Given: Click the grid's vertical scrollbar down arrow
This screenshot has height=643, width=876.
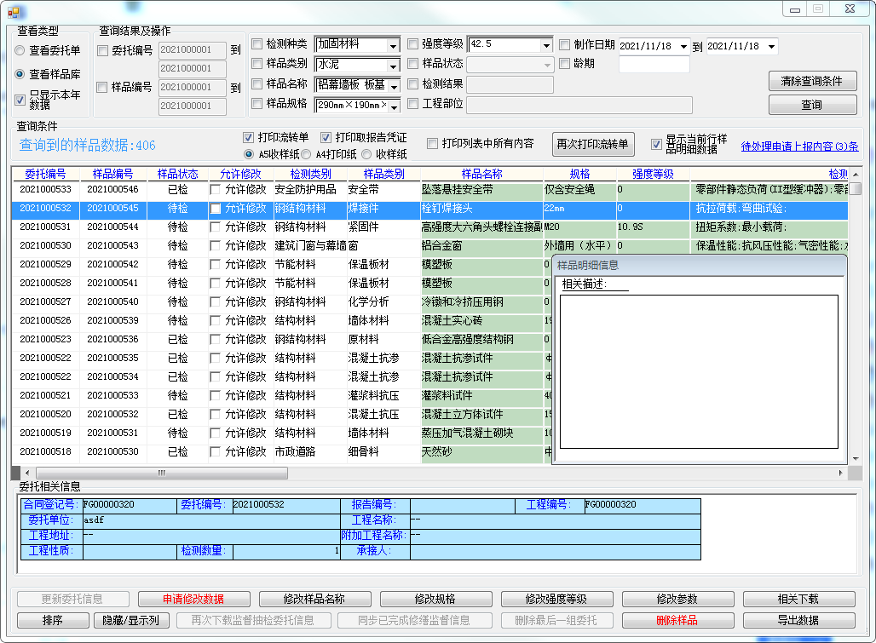Looking at the screenshot, I should coord(854,458).
